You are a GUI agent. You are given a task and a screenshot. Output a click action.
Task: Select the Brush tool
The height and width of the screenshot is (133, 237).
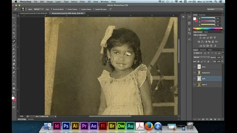[x=14, y=45]
